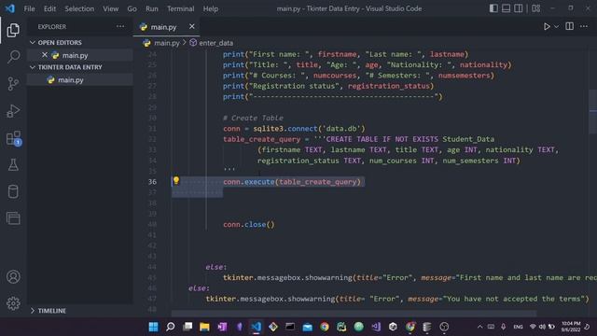This screenshot has height=336, width=597.
Task: Open the Testing flask view
Action: [x=13, y=165]
